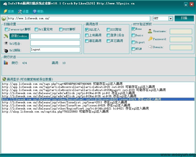Focus the target URL input field
The image size is (196, 157).
[79, 19]
